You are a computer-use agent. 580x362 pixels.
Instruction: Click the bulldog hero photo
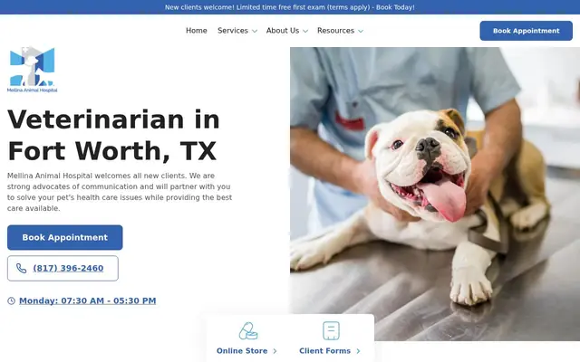pos(435,194)
